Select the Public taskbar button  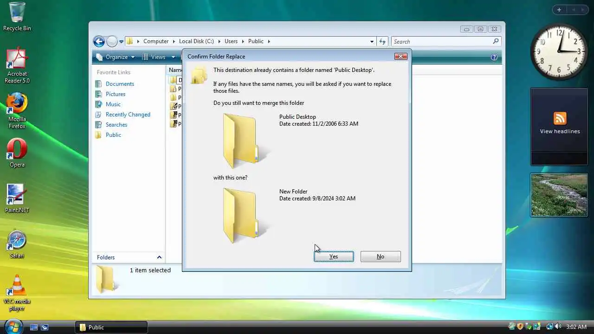[111, 327]
